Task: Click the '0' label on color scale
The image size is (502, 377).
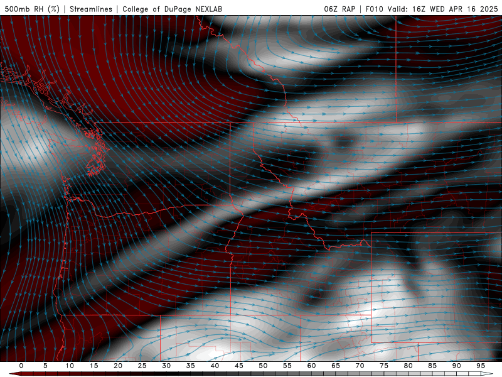Action: [21, 366]
